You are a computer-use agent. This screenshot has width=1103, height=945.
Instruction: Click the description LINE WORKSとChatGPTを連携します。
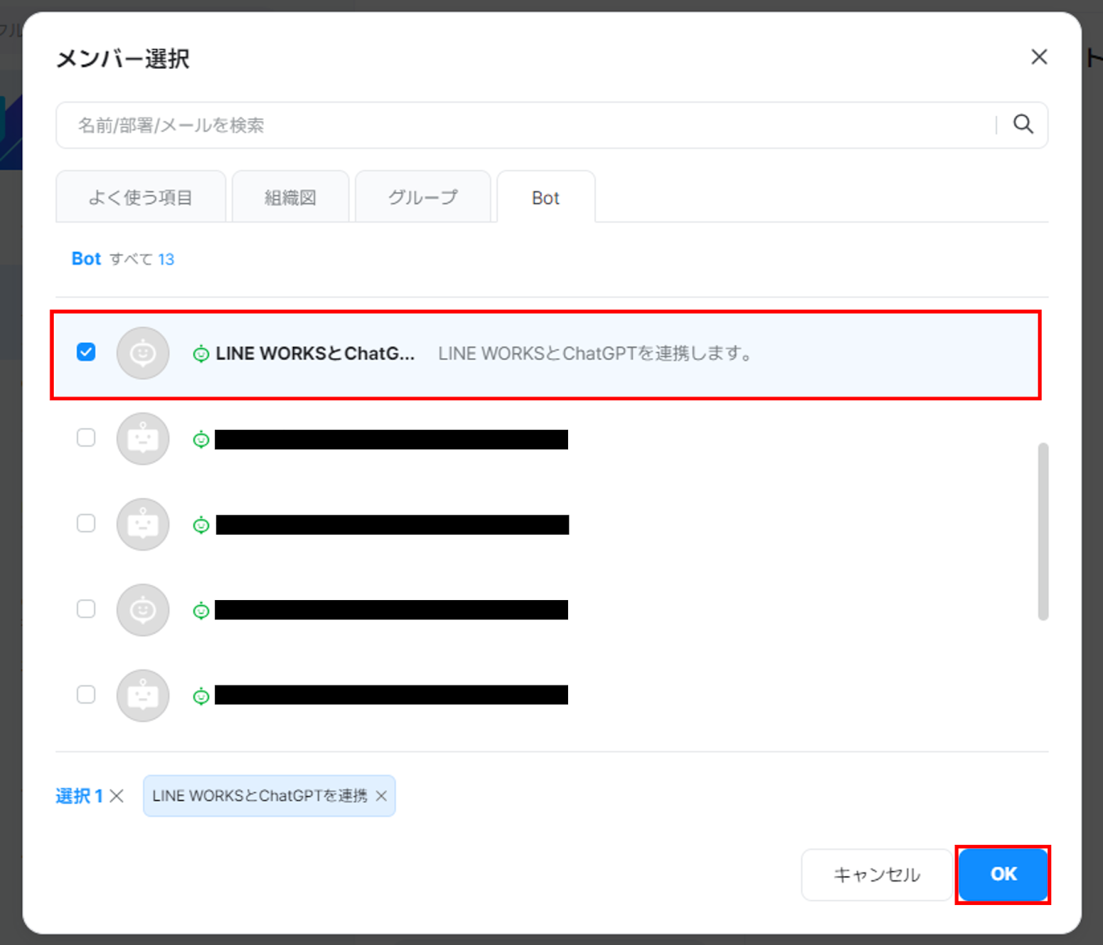pyautogui.click(x=595, y=353)
